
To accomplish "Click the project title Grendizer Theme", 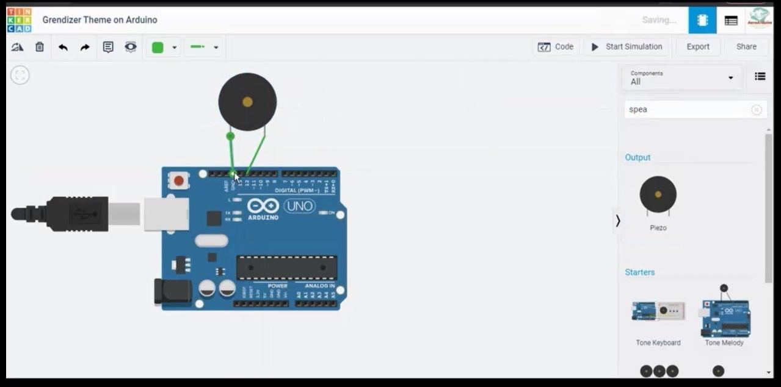I will click(100, 20).
